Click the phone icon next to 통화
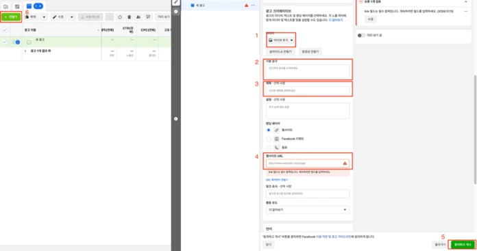Image resolution: width=477 pixels, height=251 pixels. pyautogui.click(x=276, y=148)
